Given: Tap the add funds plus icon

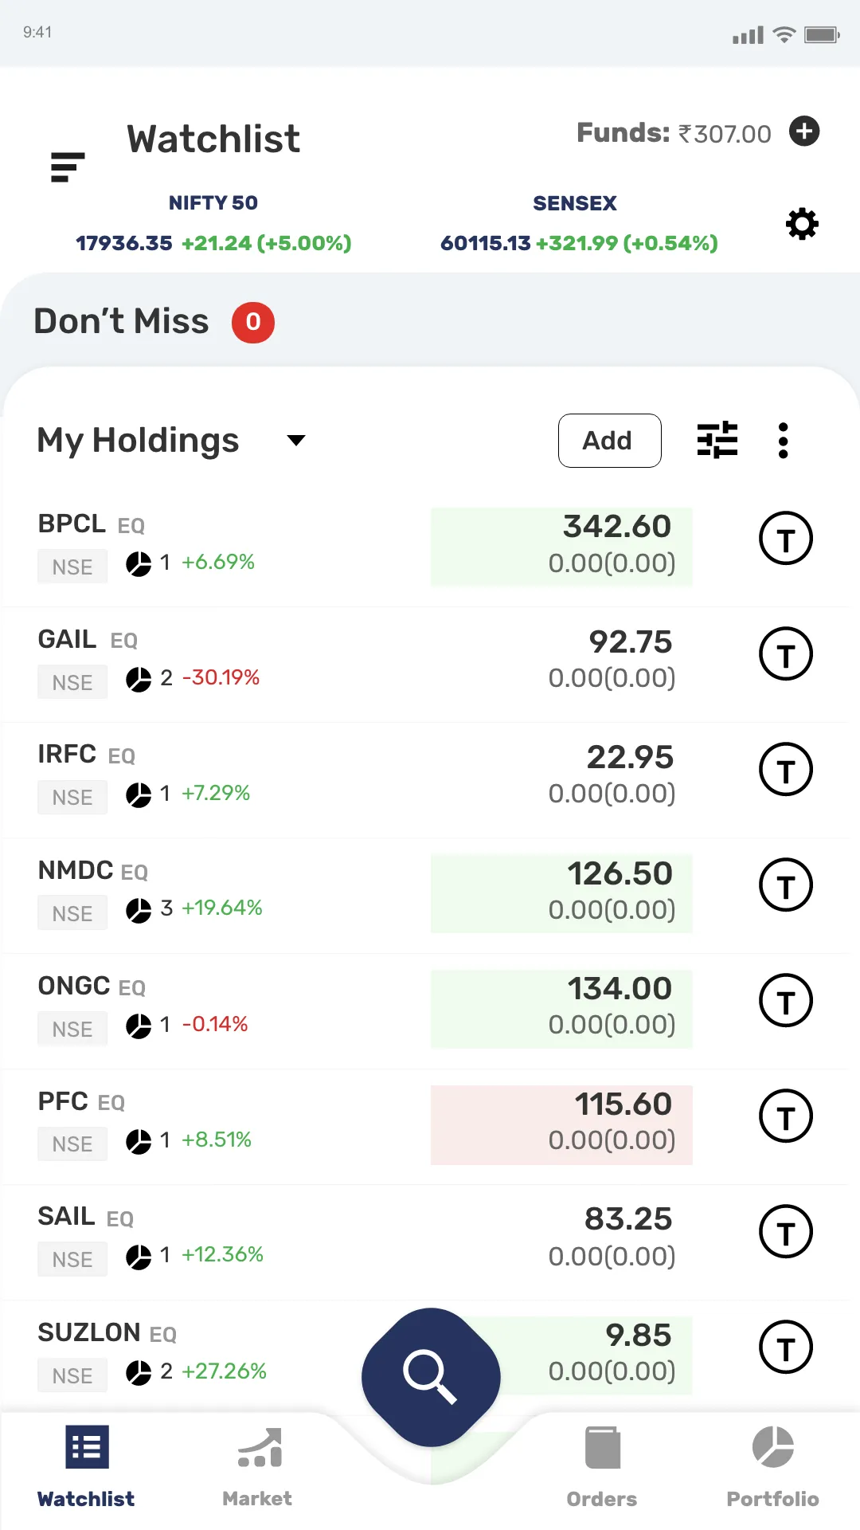Looking at the screenshot, I should point(804,131).
